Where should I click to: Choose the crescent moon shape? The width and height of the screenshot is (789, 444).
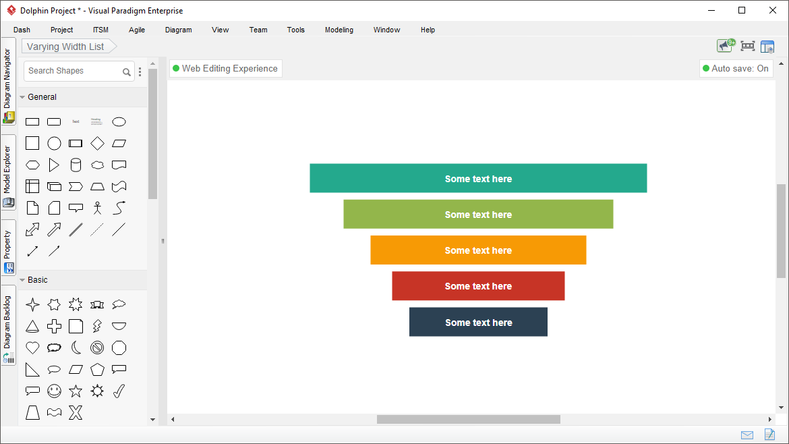pyautogui.click(x=76, y=348)
